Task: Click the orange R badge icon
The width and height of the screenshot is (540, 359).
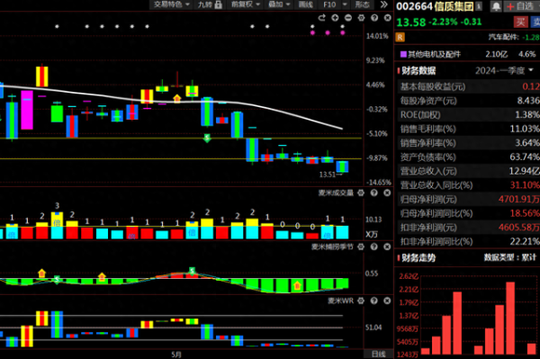Action: click(400, 37)
